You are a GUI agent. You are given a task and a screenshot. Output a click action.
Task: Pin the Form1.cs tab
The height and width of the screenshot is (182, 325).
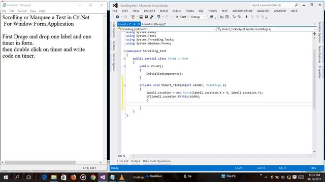(x=134, y=24)
